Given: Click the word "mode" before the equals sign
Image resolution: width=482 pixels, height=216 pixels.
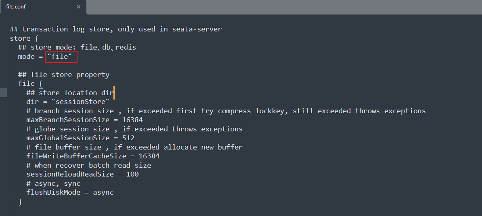Looking at the screenshot, I should click(26, 57).
